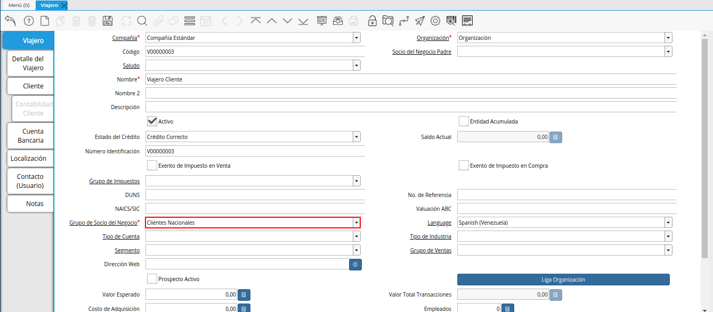Check Exento de Impuesto en Venta
The image size is (713, 312).
pyautogui.click(x=152, y=166)
